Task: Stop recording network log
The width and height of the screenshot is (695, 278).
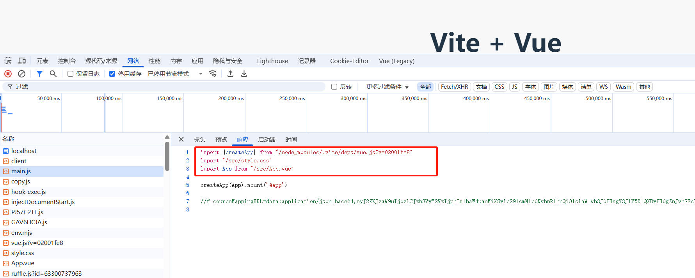Action: click(8, 74)
